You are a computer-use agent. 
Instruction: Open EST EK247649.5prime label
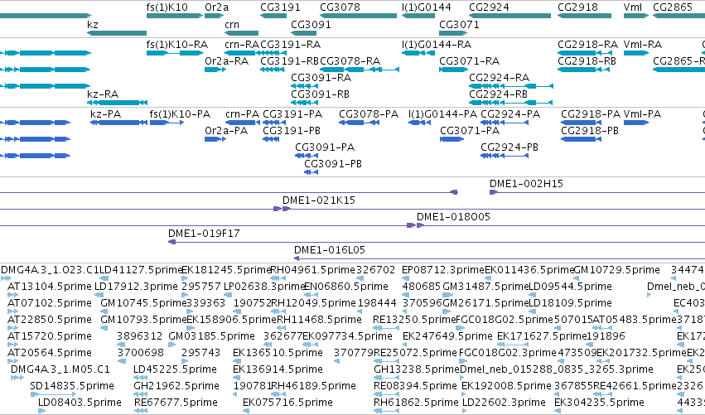click(447, 336)
